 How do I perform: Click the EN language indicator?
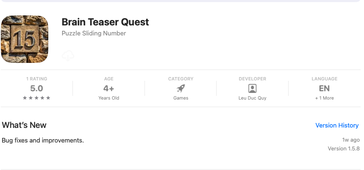(324, 88)
